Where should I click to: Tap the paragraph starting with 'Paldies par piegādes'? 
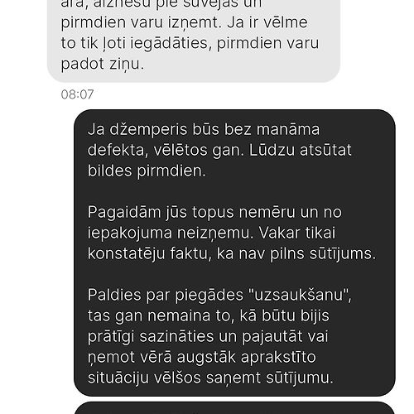tap(219, 336)
